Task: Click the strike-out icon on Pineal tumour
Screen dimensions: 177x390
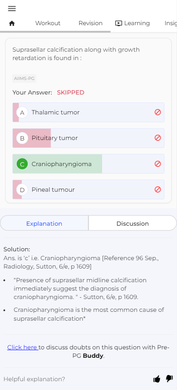Action: [158, 189]
